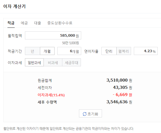This screenshot has width=161, height=133.
Task: Select the 대출 tab
Action: (38, 23)
